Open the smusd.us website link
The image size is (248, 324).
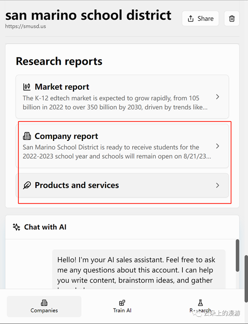point(26,26)
